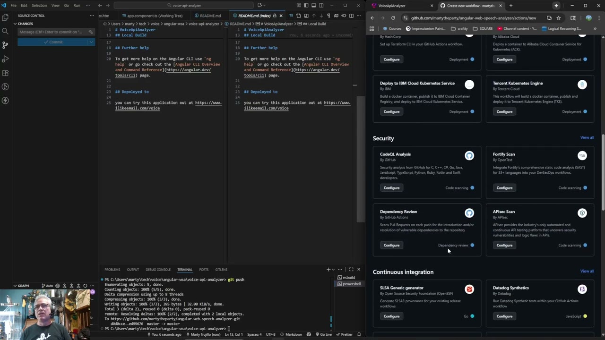Open terminal launch profile dropdown arrow

(x=333, y=269)
